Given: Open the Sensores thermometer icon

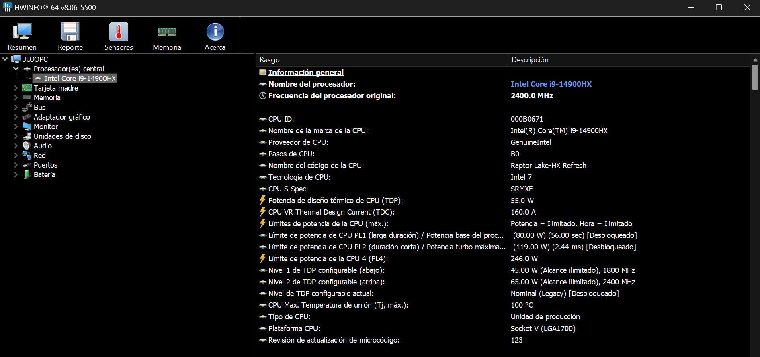Looking at the screenshot, I should click(119, 32).
